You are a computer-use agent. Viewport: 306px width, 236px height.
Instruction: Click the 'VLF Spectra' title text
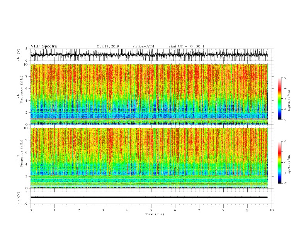click(44, 46)
